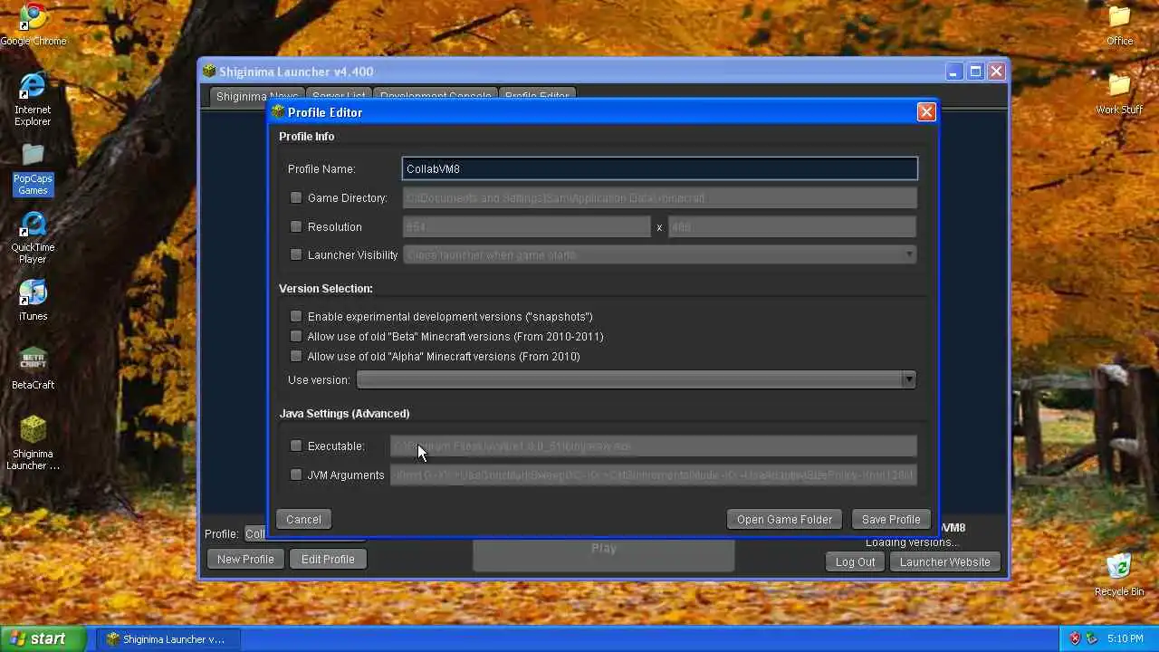
Task: Enable the Resolution checkbox
Action: point(296,226)
